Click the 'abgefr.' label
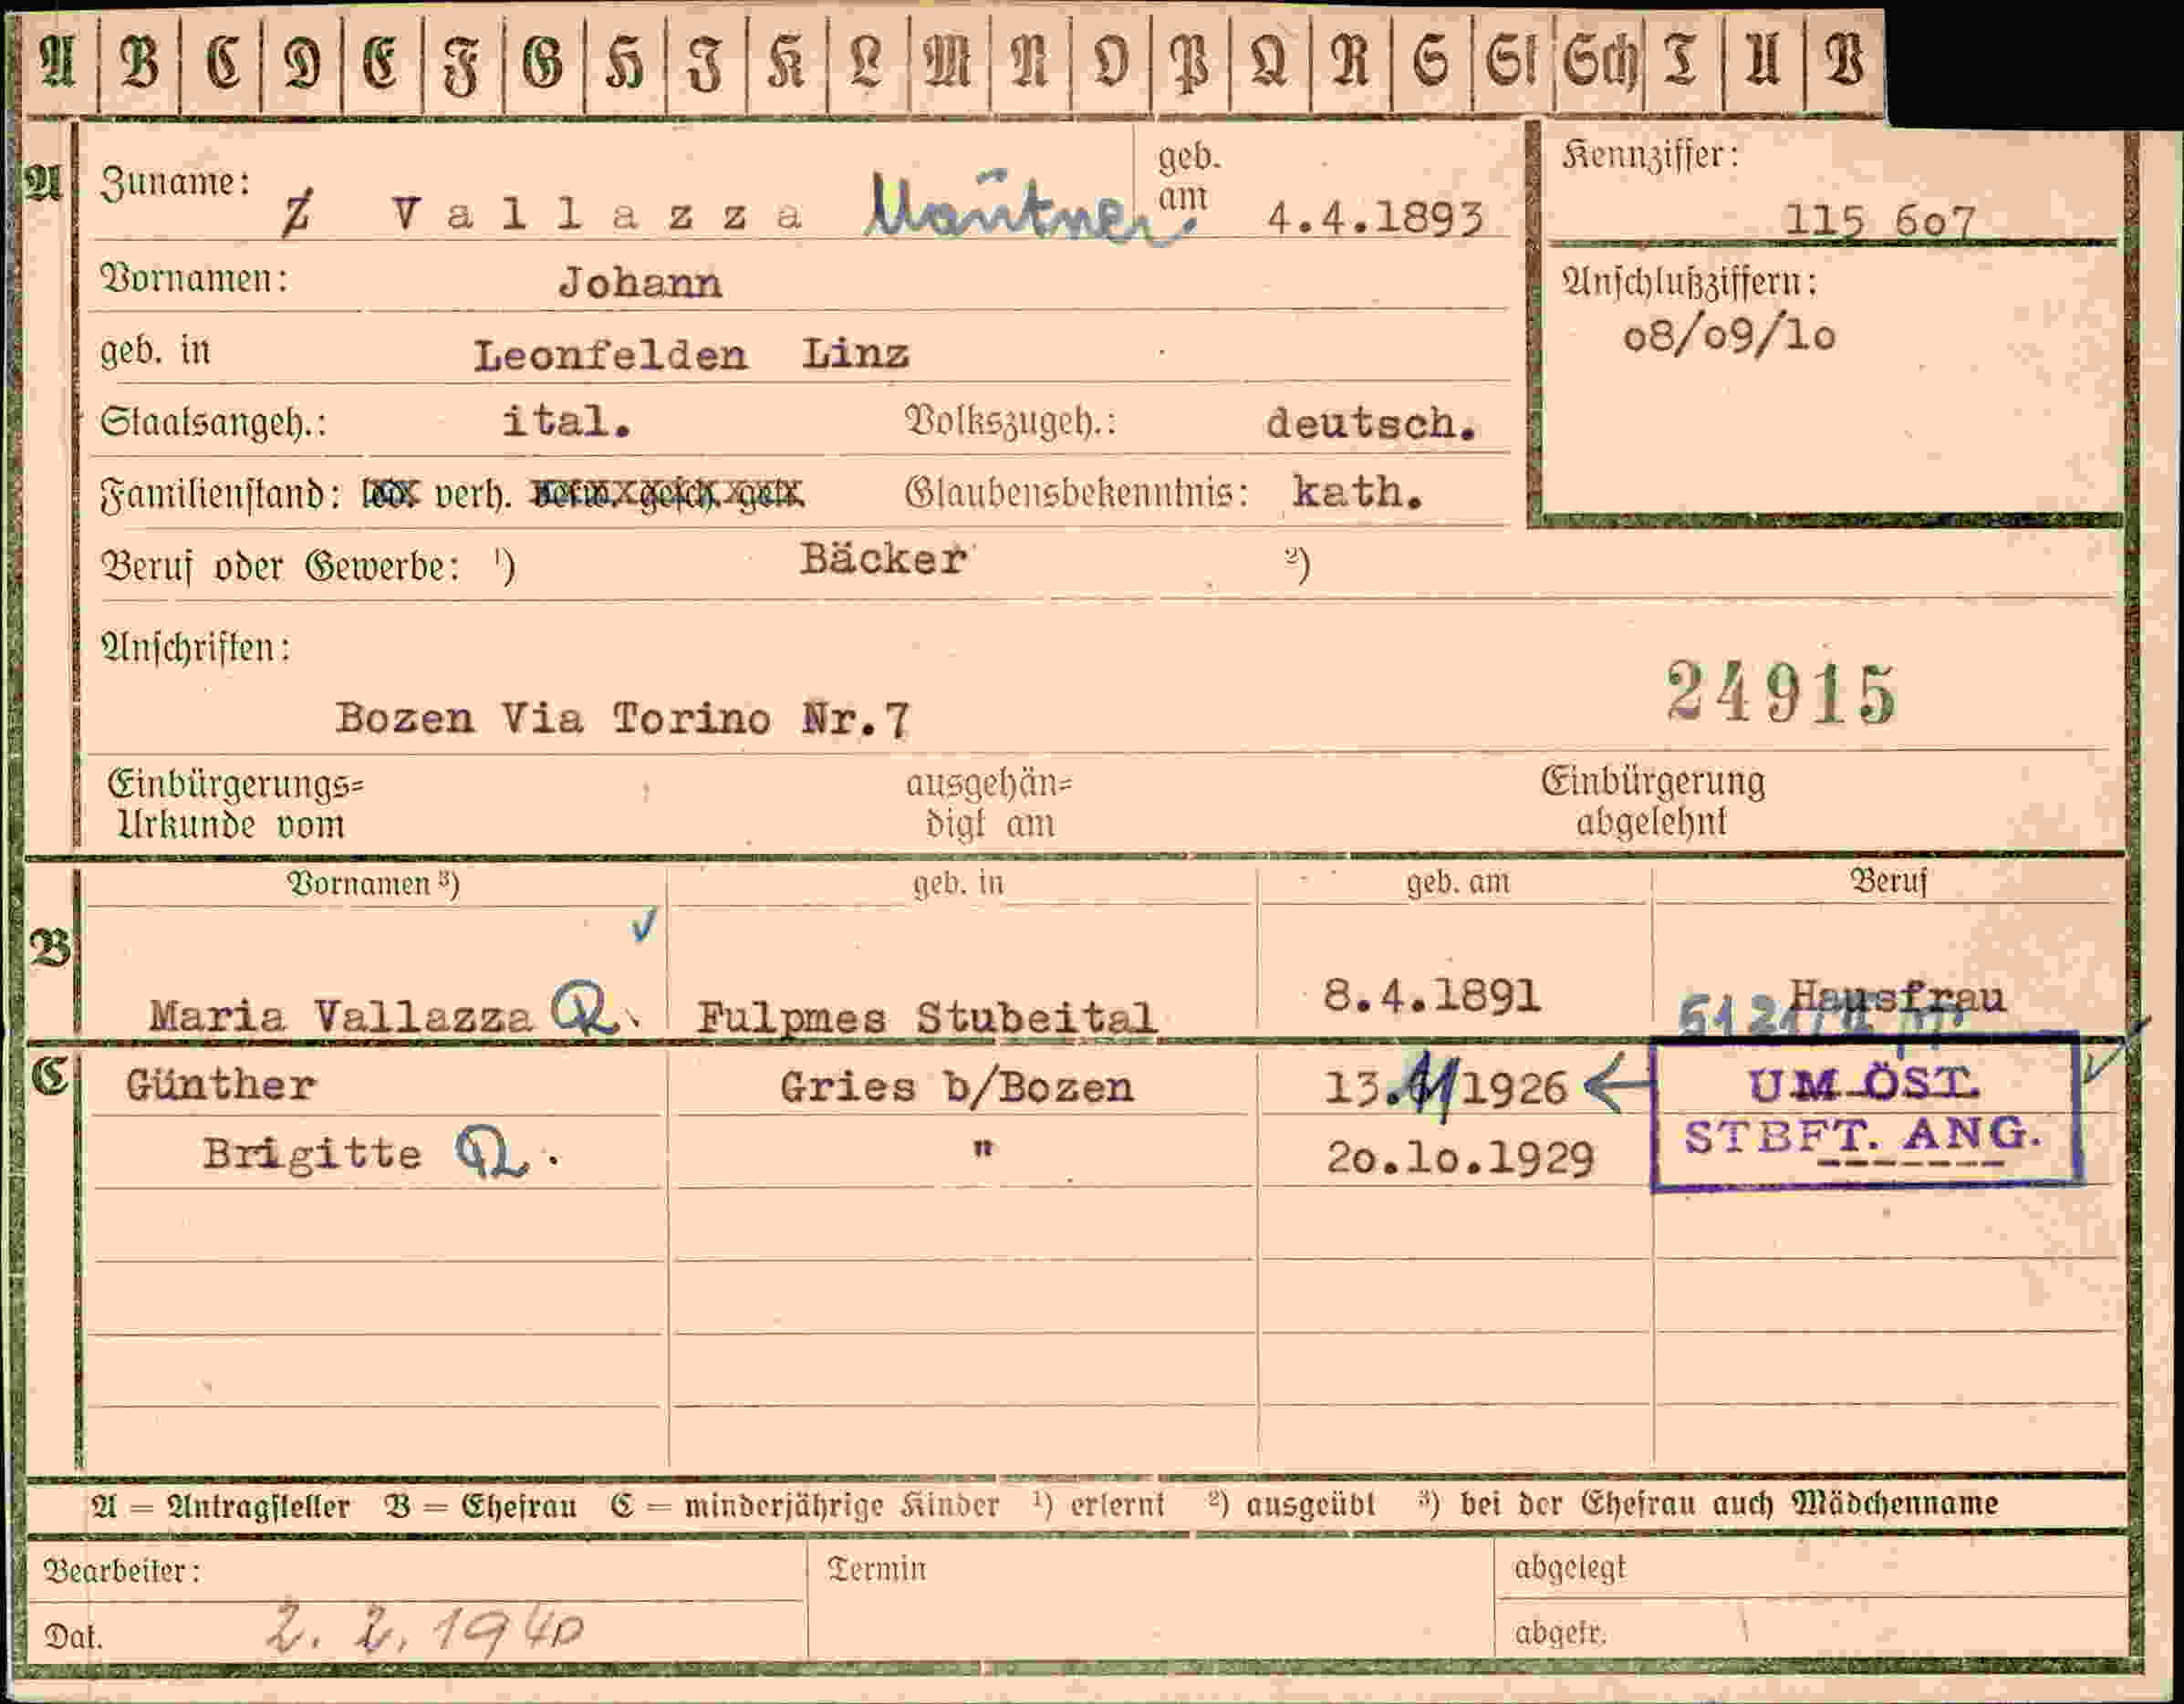Screen dimensions: 2184x1704 click(x=1560, y=1633)
